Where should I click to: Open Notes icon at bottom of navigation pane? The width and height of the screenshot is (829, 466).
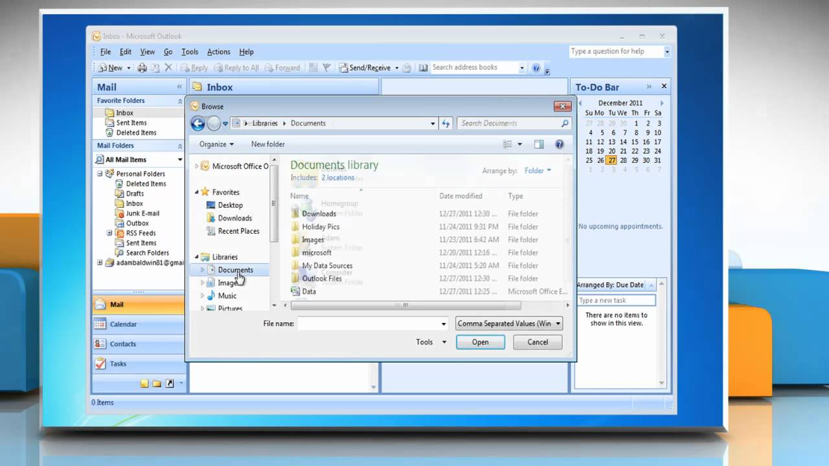coord(144,383)
